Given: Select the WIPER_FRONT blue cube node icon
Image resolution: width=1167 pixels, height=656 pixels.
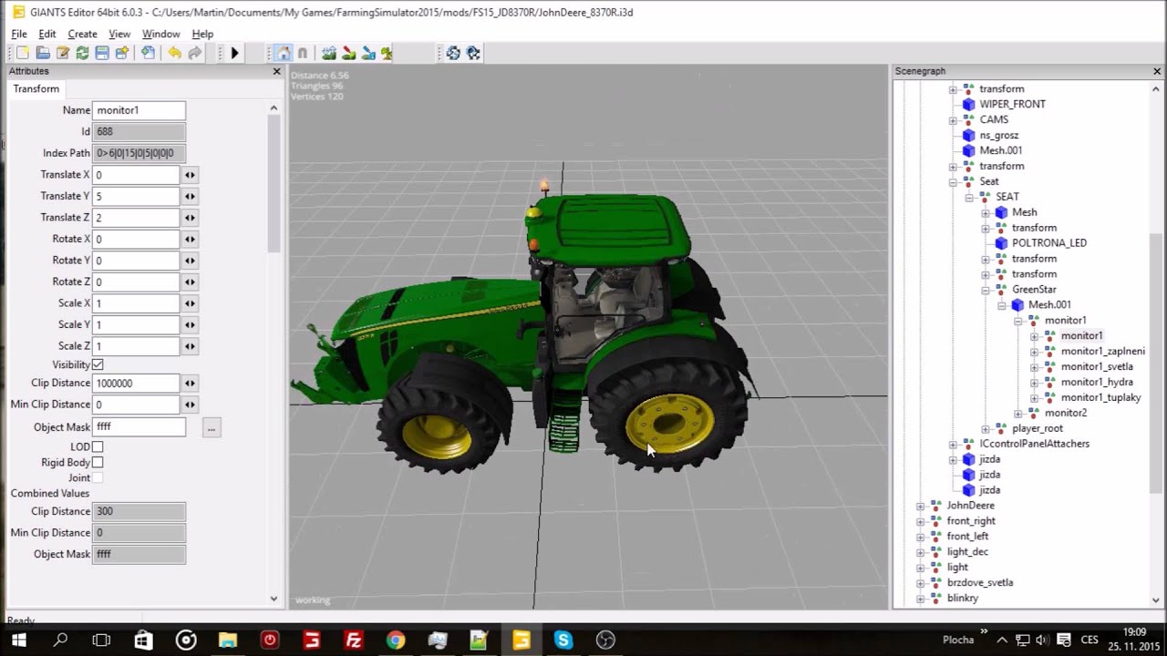Looking at the screenshot, I should click(969, 104).
